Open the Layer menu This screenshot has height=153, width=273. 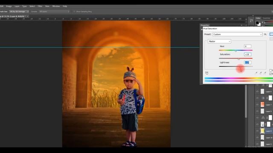17,6
